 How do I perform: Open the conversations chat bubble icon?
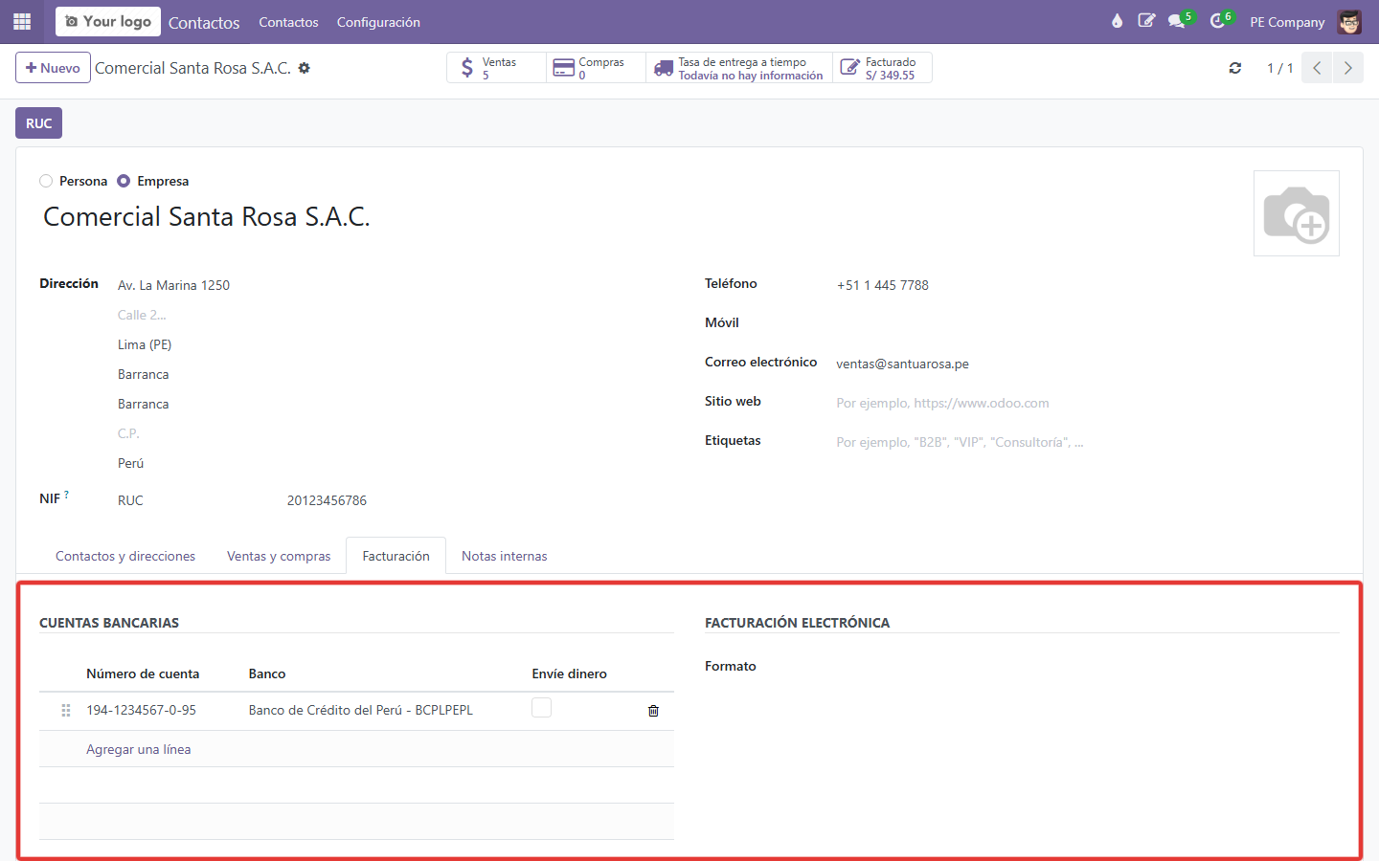1177,21
